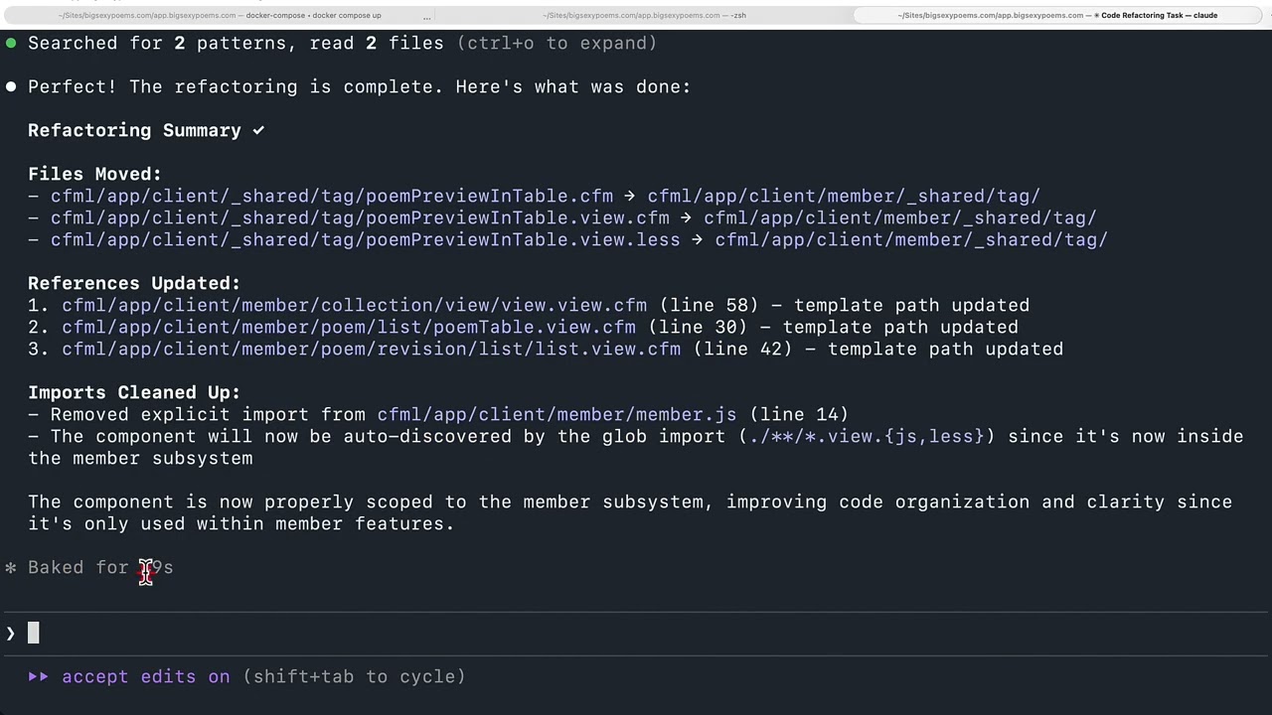Click the green bullet beside Searched for 2 patterns
The height and width of the screenshot is (715, 1272).
click(11, 43)
